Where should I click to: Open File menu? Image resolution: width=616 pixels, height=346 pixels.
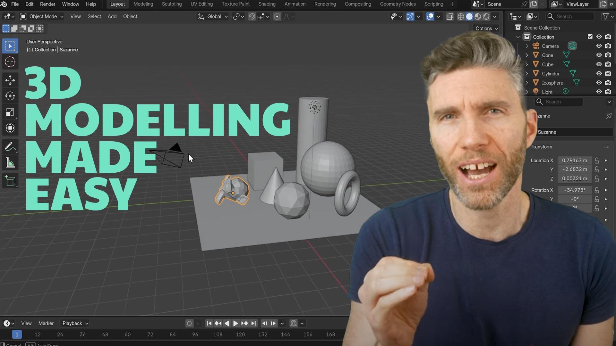coord(15,4)
